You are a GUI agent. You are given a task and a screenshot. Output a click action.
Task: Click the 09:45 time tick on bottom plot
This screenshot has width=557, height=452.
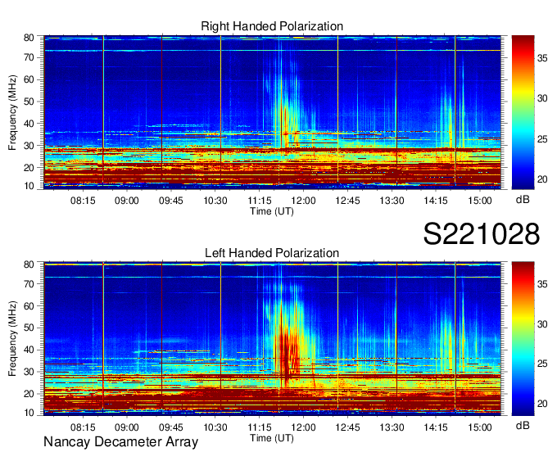pyautogui.click(x=171, y=427)
